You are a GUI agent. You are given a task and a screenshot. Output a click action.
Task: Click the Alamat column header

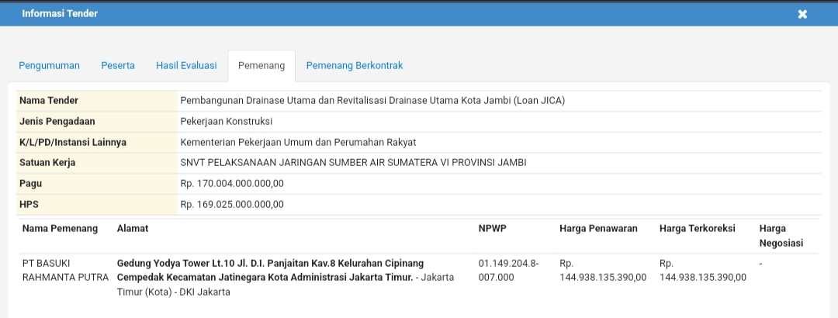133,228
